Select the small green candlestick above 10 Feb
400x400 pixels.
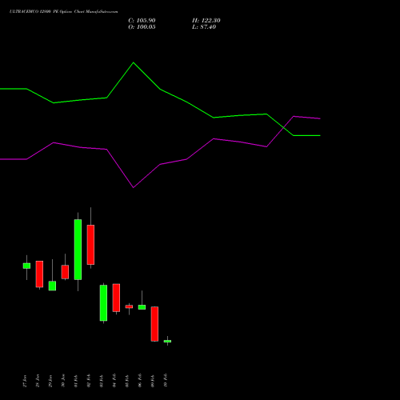pyautogui.click(x=167, y=341)
